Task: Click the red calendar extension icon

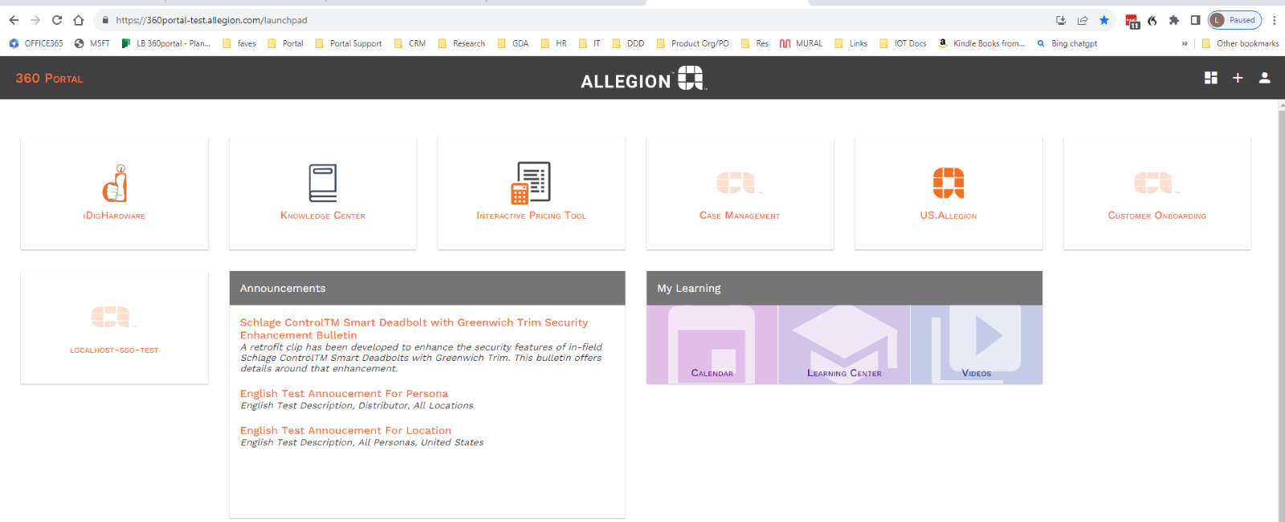Action: pyautogui.click(x=1132, y=21)
